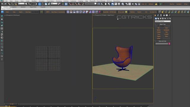Toggle the AutoGrid checkbox

coord(158,26)
